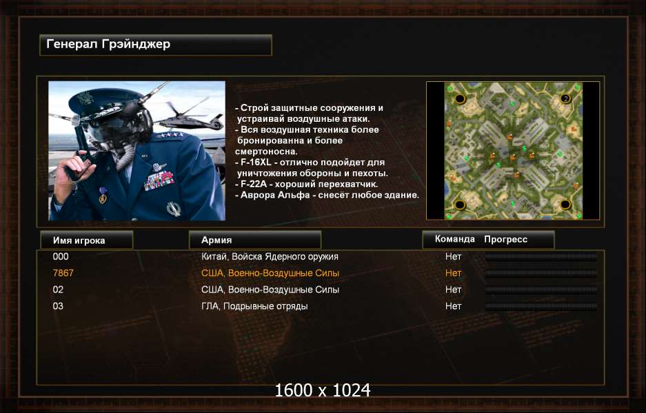
Task: Click the "Команда" column label
Action: [454, 240]
